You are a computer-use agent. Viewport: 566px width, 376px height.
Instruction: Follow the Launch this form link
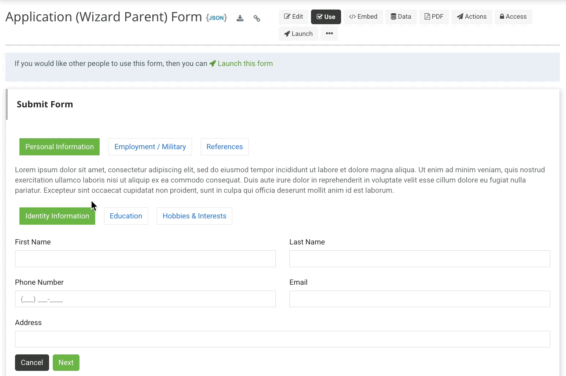click(x=245, y=63)
